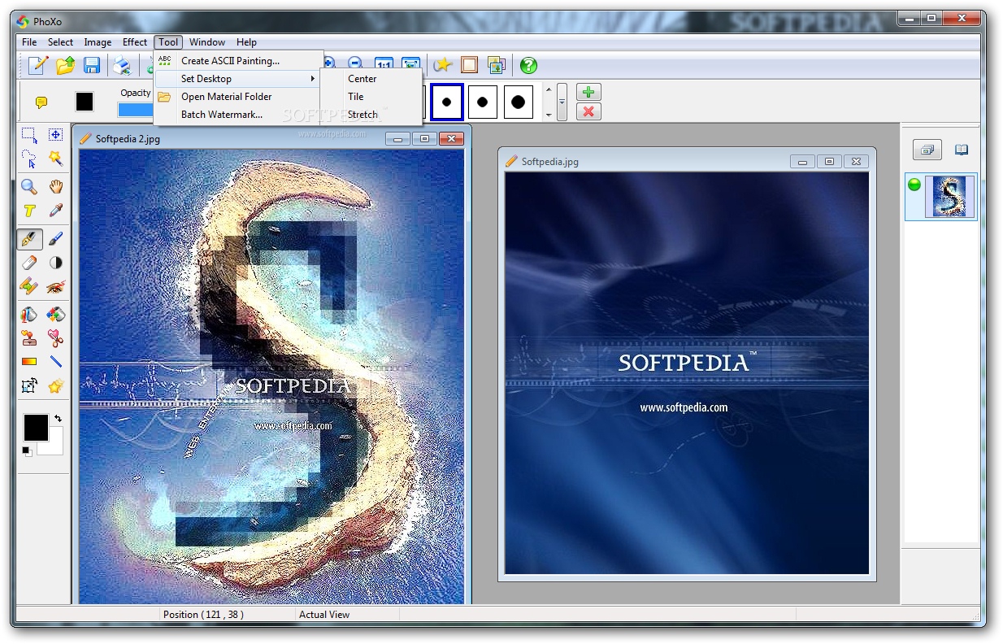Click the Zoom out magnifier in toolbar
This screenshot has height=644, width=1003.
[355, 63]
